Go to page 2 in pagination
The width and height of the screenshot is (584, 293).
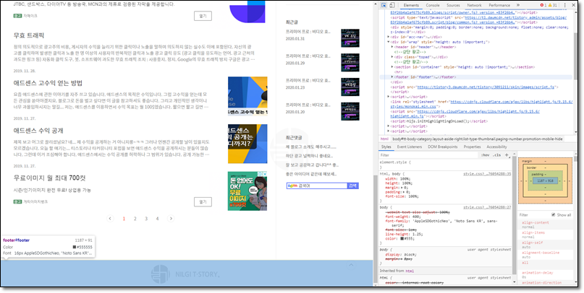(x=135, y=219)
